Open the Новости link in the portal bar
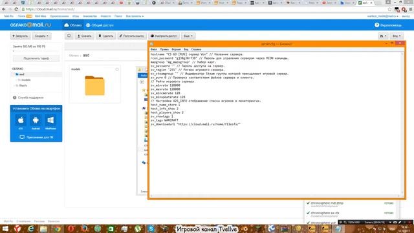 [105, 16]
